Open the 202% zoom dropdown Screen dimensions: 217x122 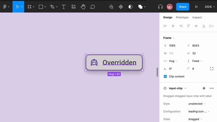pyautogui.click(x=210, y=7)
